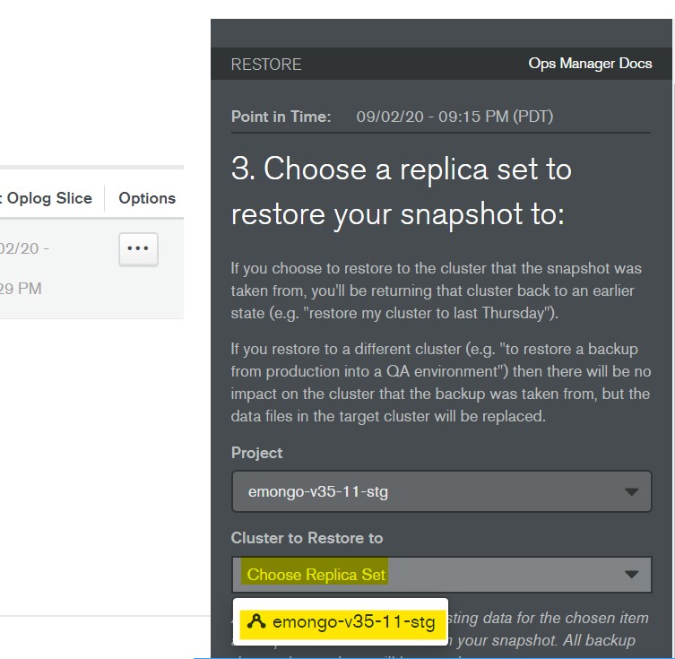Click the Cluster to Restore to label
Image resolution: width=675 pixels, height=659 pixels.
[307, 538]
